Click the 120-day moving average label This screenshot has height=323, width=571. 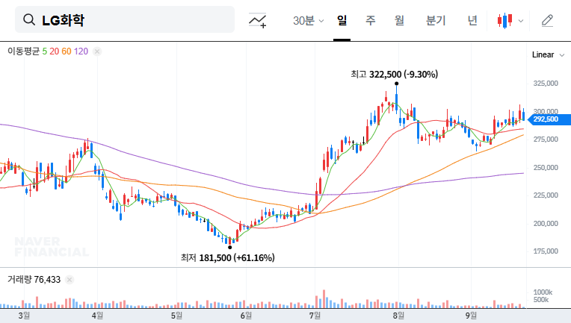point(81,51)
